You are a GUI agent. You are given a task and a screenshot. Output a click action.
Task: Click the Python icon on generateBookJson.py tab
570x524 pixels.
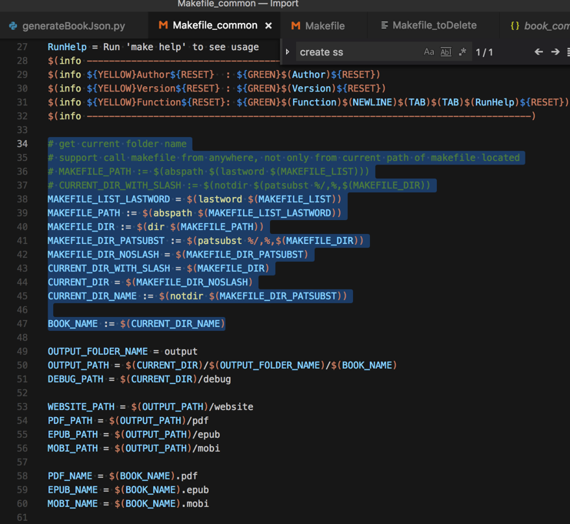[x=13, y=25]
